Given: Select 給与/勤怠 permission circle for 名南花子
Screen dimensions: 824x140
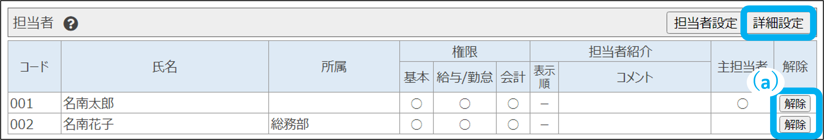Looking at the screenshot, I should tap(464, 124).
